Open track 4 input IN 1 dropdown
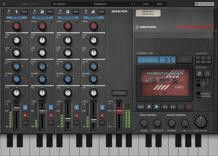218x156 pixels. pyautogui.click(x=86, y=12)
